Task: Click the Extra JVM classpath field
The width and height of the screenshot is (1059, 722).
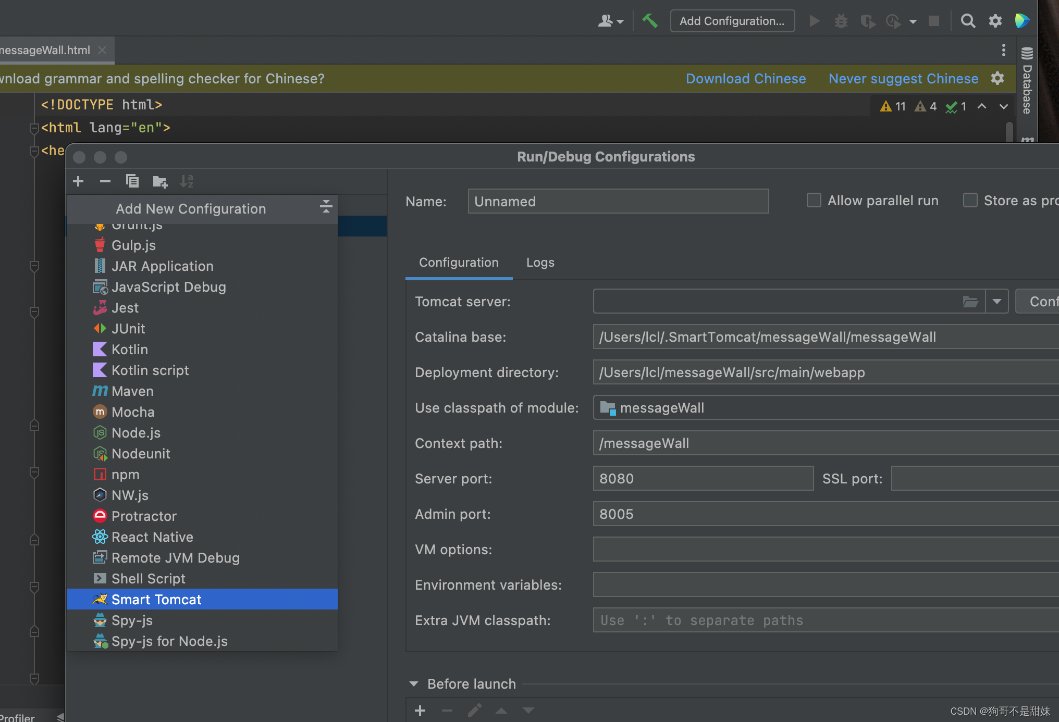Action: tap(826, 620)
